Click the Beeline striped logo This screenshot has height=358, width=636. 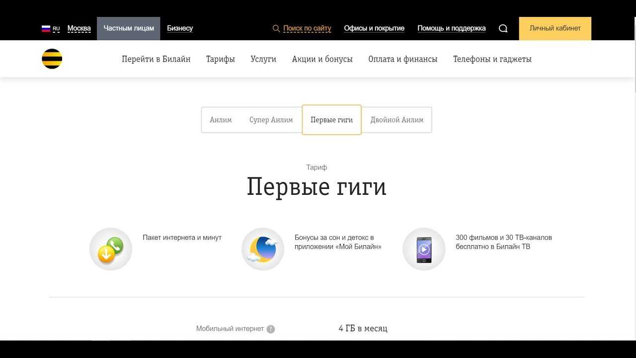[x=52, y=59]
